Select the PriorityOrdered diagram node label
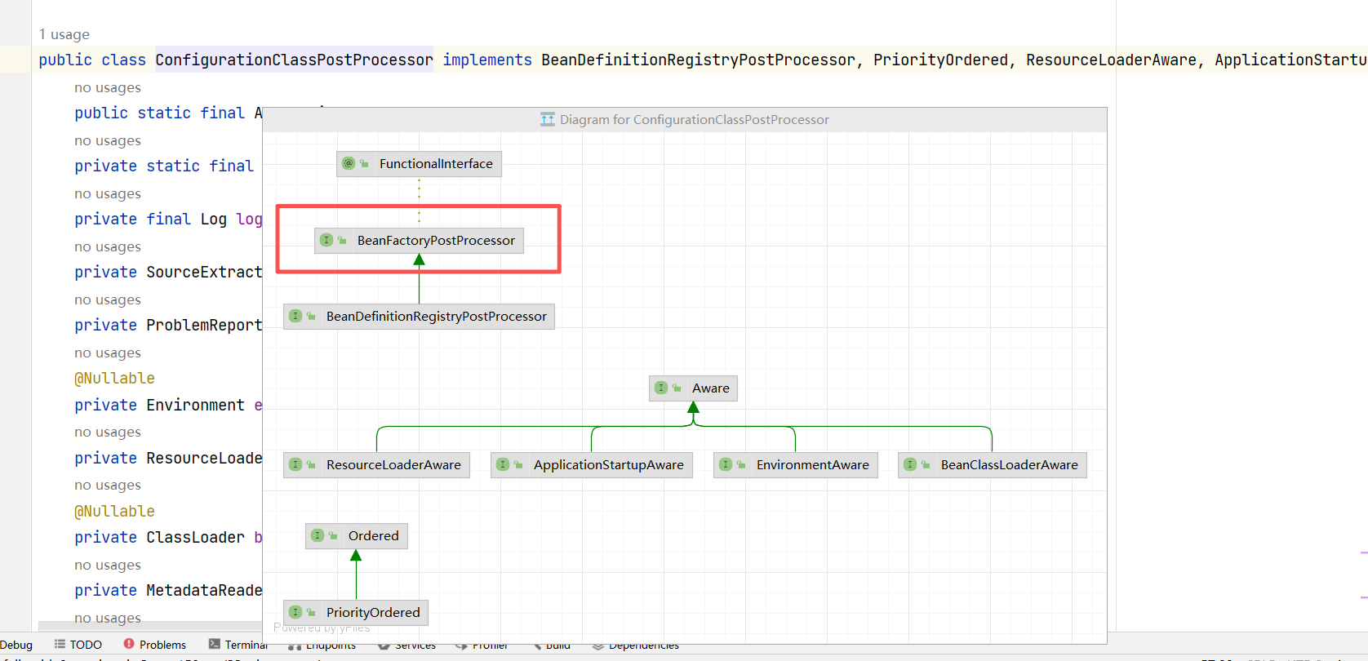The width and height of the screenshot is (1368, 661). click(373, 612)
